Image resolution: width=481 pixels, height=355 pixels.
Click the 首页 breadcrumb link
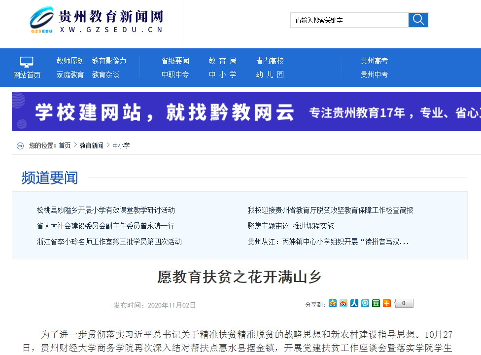(x=65, y=145)
